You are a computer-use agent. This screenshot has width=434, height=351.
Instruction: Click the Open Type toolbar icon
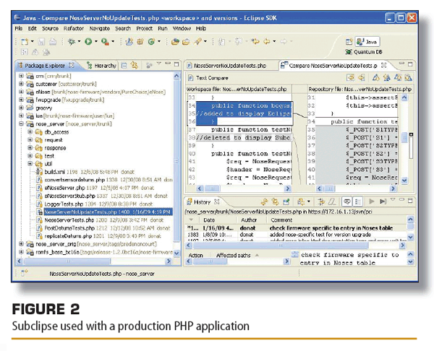pos(175,42)
